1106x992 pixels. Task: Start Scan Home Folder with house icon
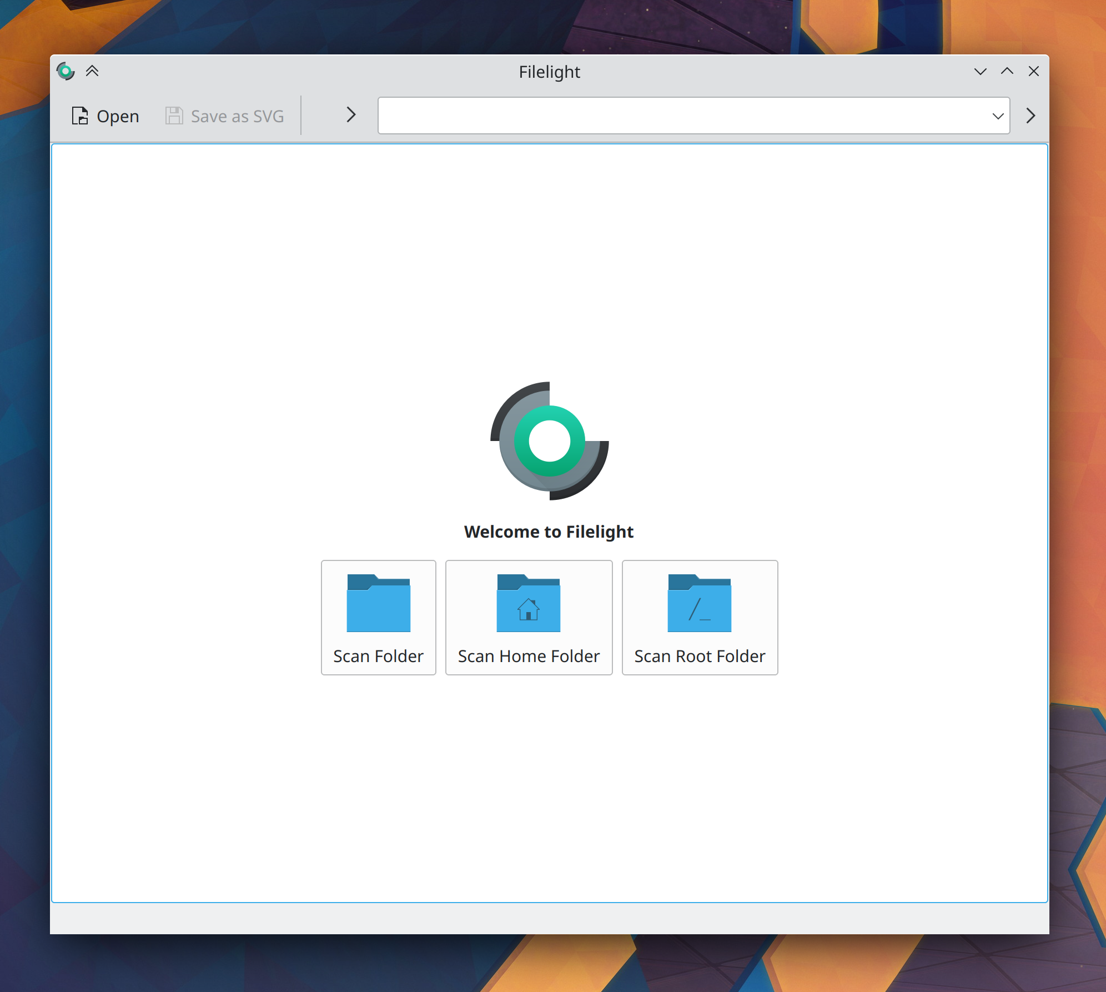coord(529,618)
